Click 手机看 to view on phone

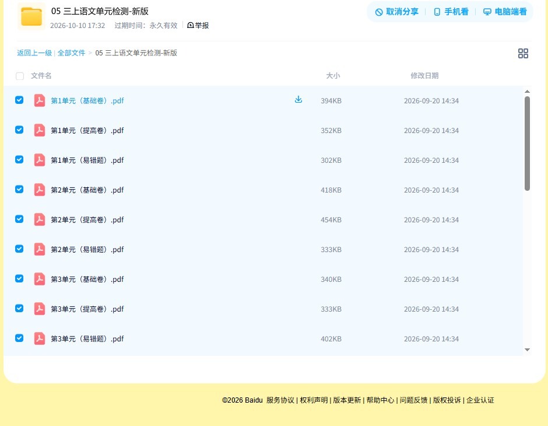coord(451,12)
